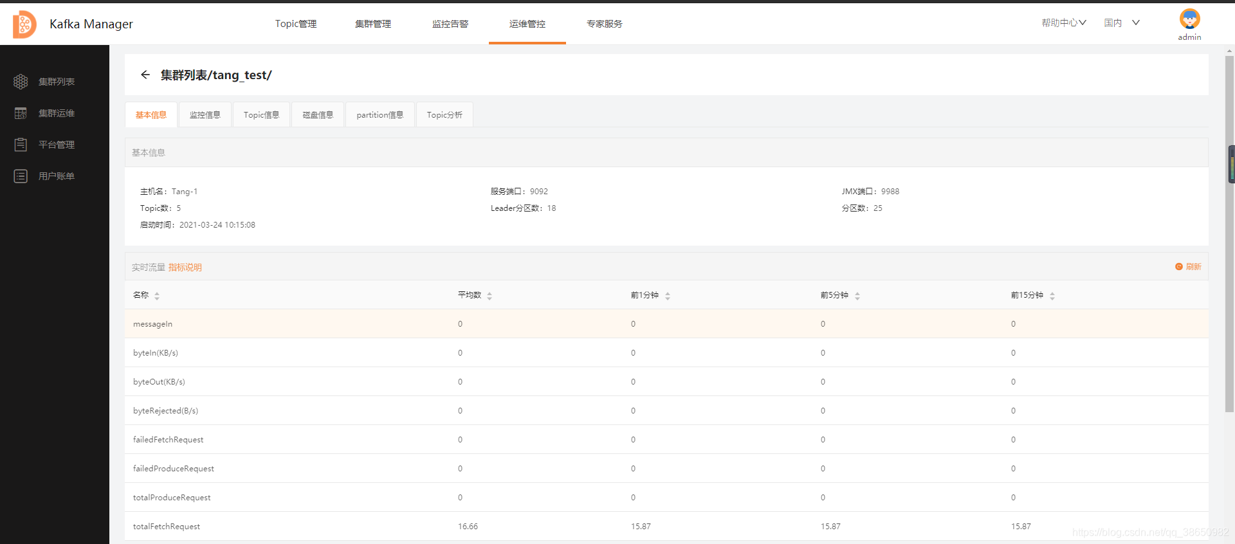Click the 集群运维 sidebar icon
1235x544 pixels.
pyautogui.click(x=21, y=113)
